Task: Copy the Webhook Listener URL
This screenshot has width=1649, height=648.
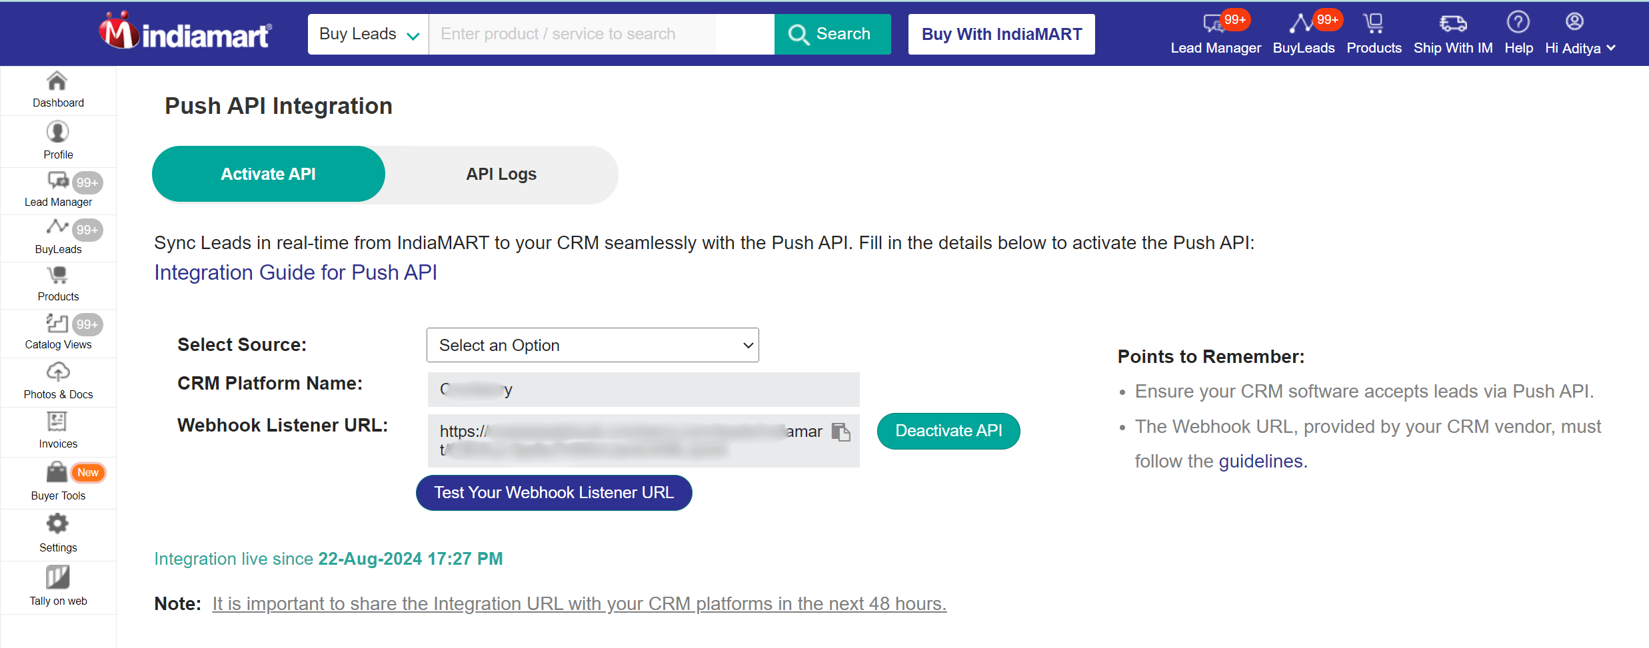Action: 841,432
